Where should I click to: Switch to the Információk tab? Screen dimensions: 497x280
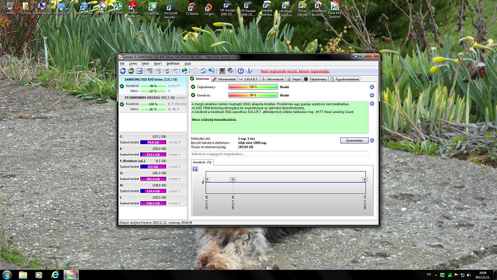(273, 79)
